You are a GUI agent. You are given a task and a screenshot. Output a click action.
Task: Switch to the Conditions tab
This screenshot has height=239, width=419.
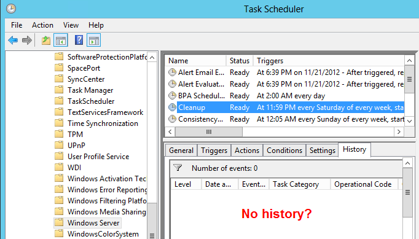tap(284, 151)
